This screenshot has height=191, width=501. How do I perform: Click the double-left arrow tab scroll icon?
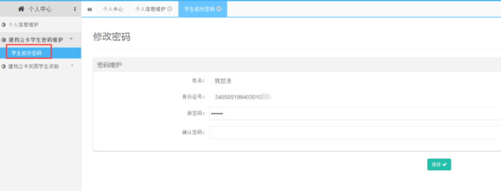tap(89, 9)
